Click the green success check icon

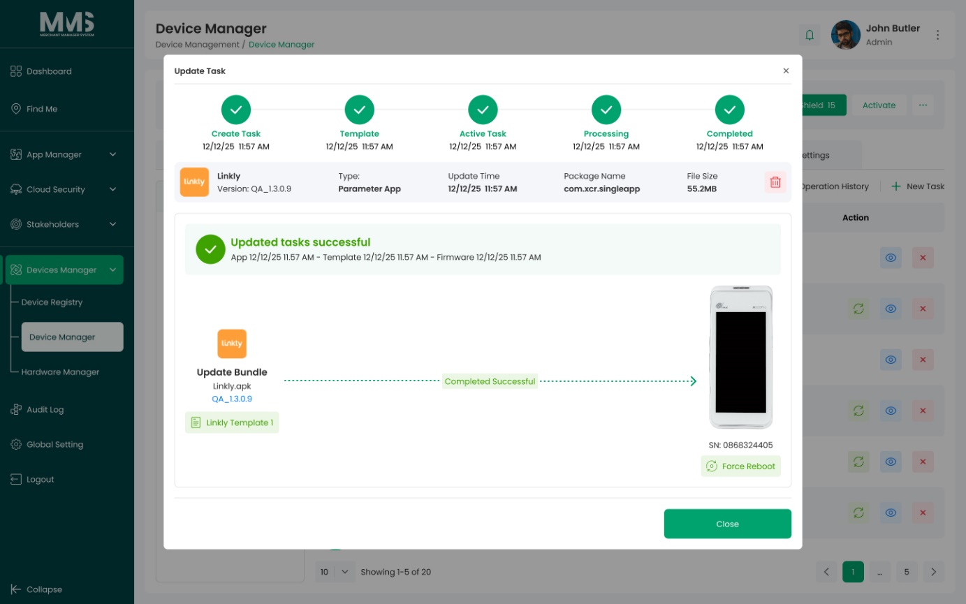click(210, 249)
